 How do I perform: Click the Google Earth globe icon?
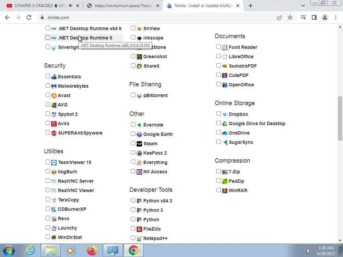tap(139, 135)
